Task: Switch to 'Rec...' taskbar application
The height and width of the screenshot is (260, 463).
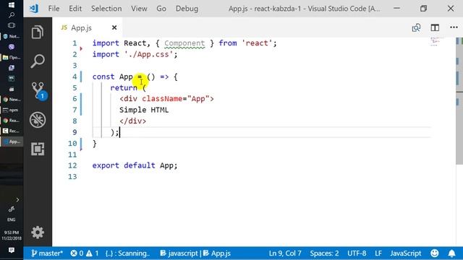Action: click(x=12, y=131)
